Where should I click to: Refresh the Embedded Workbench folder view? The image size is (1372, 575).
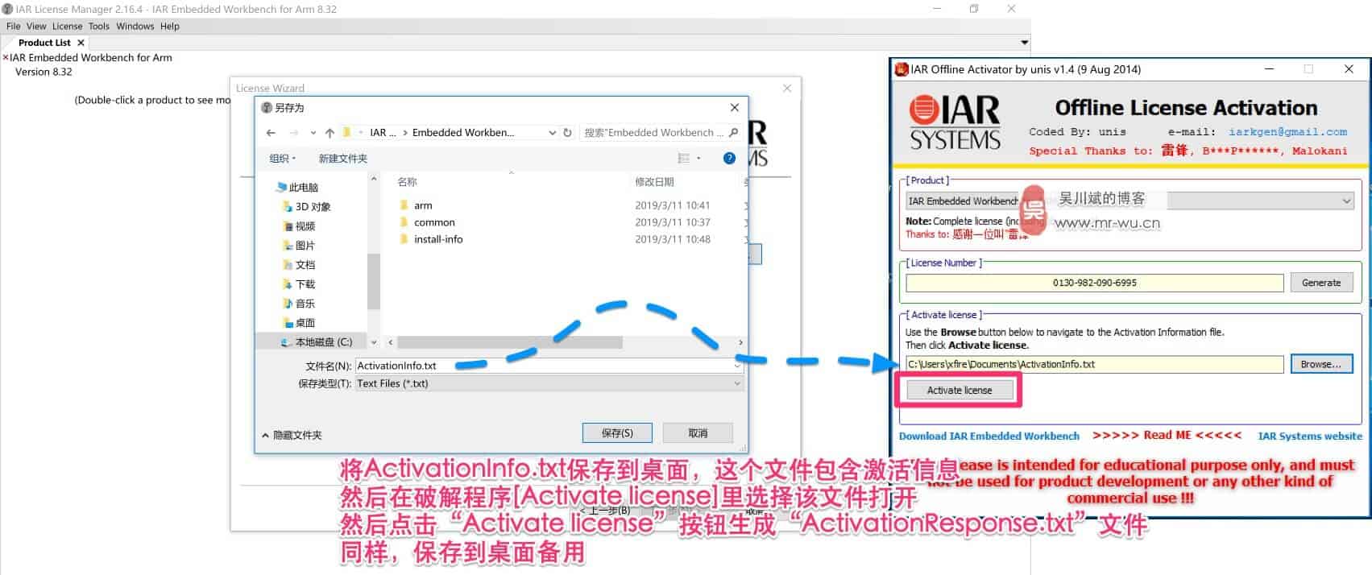tap(567, 133)
